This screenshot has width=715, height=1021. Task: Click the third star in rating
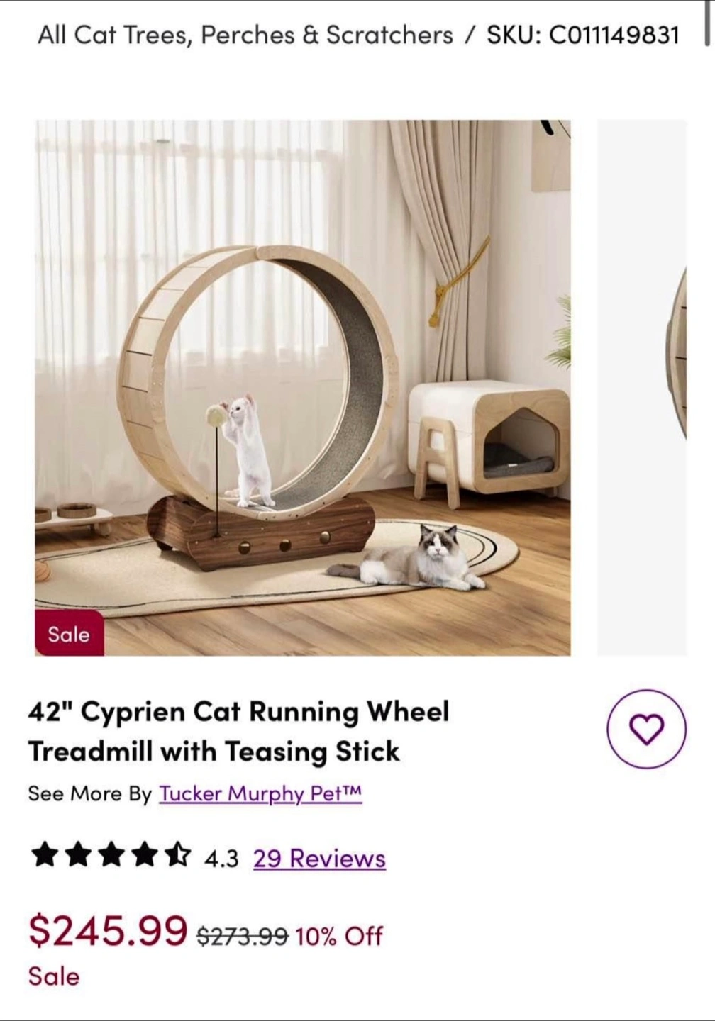click(x=111, y=855)
